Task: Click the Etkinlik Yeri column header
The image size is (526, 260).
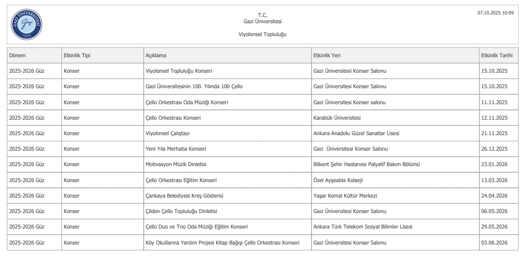Action: 327,55
